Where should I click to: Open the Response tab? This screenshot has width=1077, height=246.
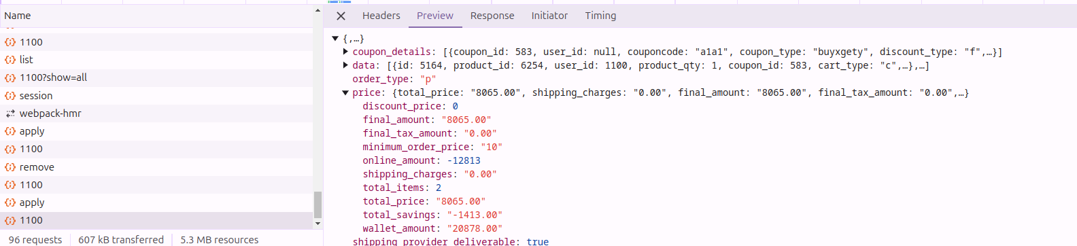coord(492,16)
